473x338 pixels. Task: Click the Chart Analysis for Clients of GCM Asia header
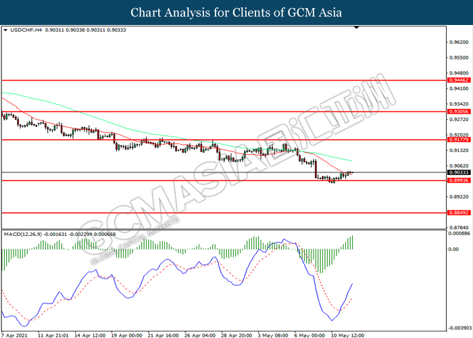236,13
